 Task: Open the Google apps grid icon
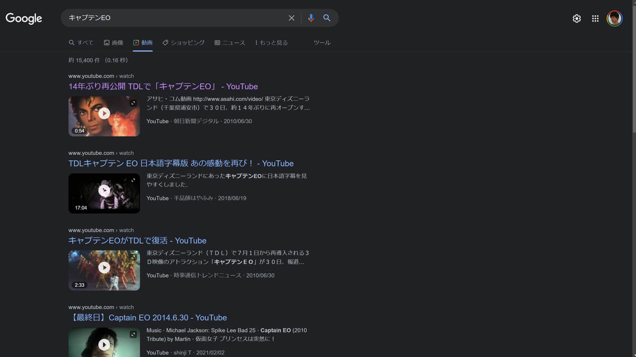coord(595,18)
